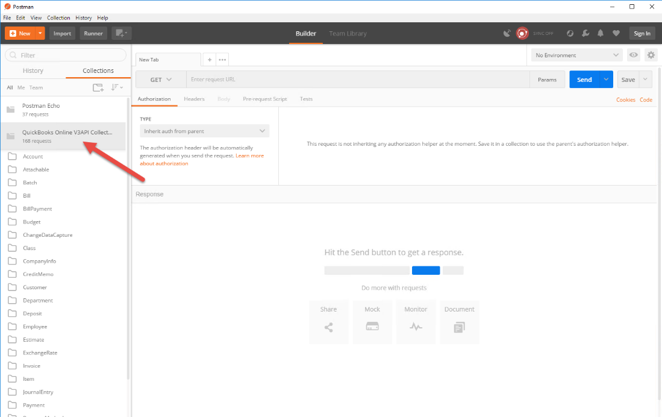The width and height of the screenshot is (662, 417).
Task: Click the Save button
Action: [x=628, y=80]
